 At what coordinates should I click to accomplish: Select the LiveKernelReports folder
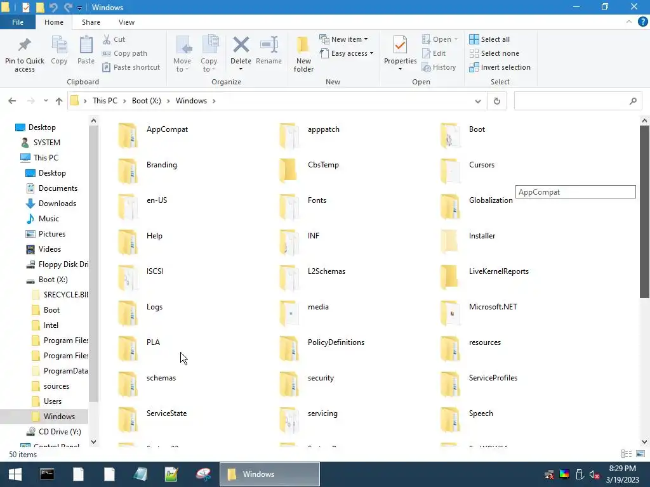484,277
